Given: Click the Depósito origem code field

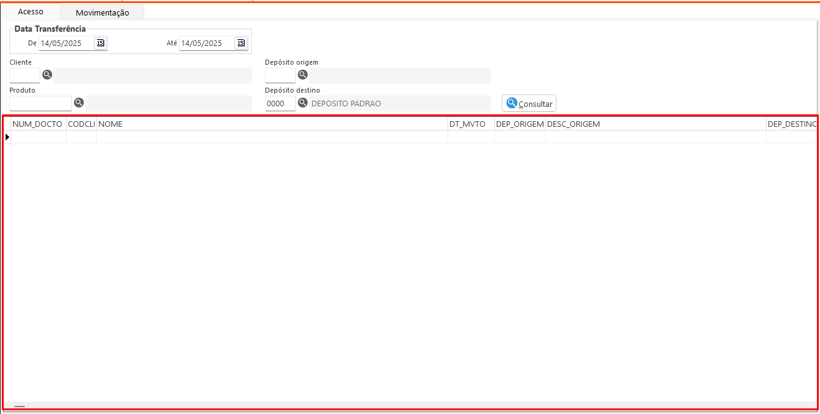Looking at the screenshot, I should 280,76.
